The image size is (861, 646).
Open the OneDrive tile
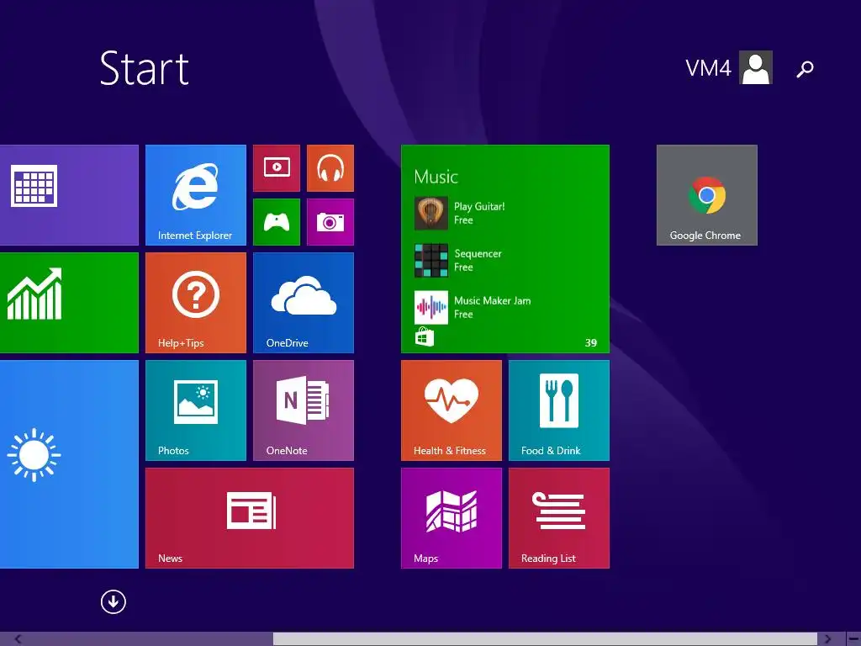pyautogui.click(x=303, y=303)
